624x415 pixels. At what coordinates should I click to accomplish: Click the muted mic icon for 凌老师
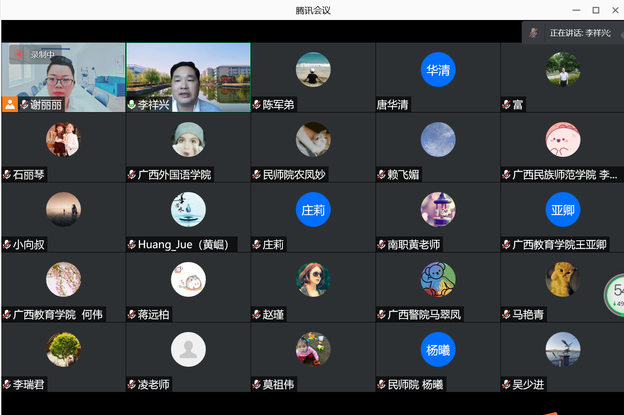[x=132, y=385]
